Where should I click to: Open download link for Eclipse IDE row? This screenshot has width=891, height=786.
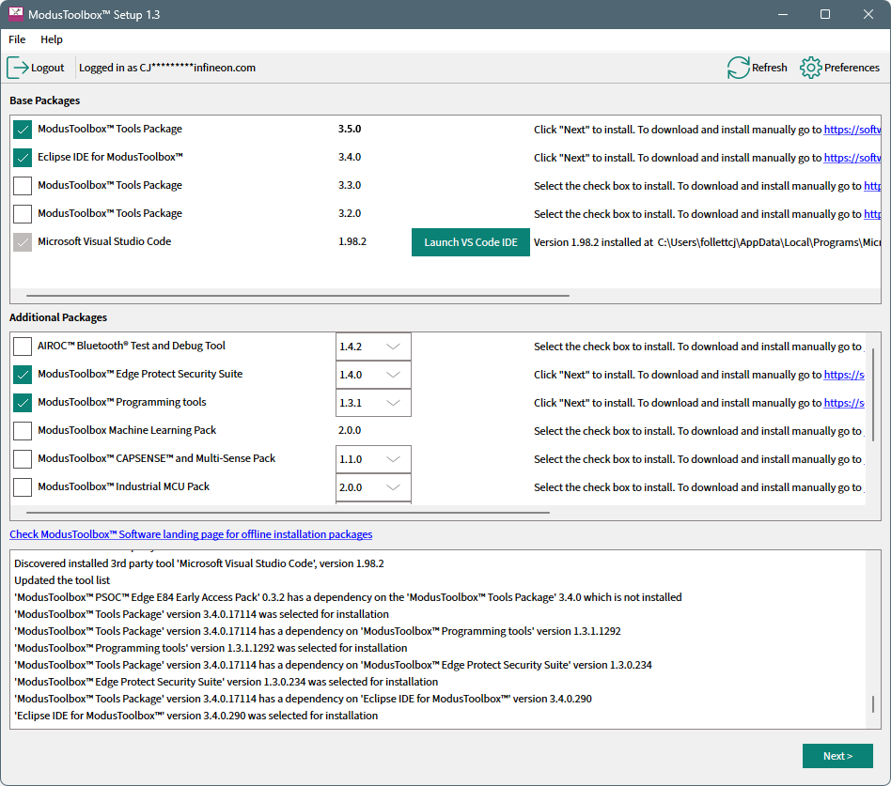pos(852,158)
